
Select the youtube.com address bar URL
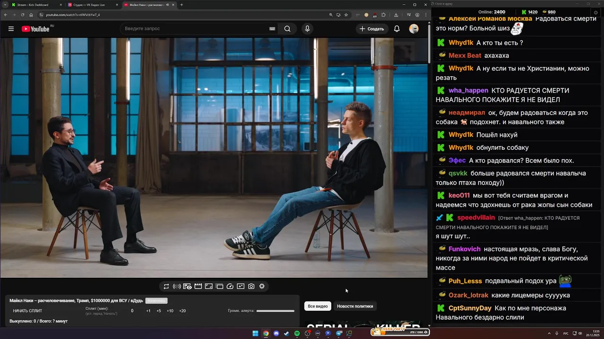click(x=73, y=15)
